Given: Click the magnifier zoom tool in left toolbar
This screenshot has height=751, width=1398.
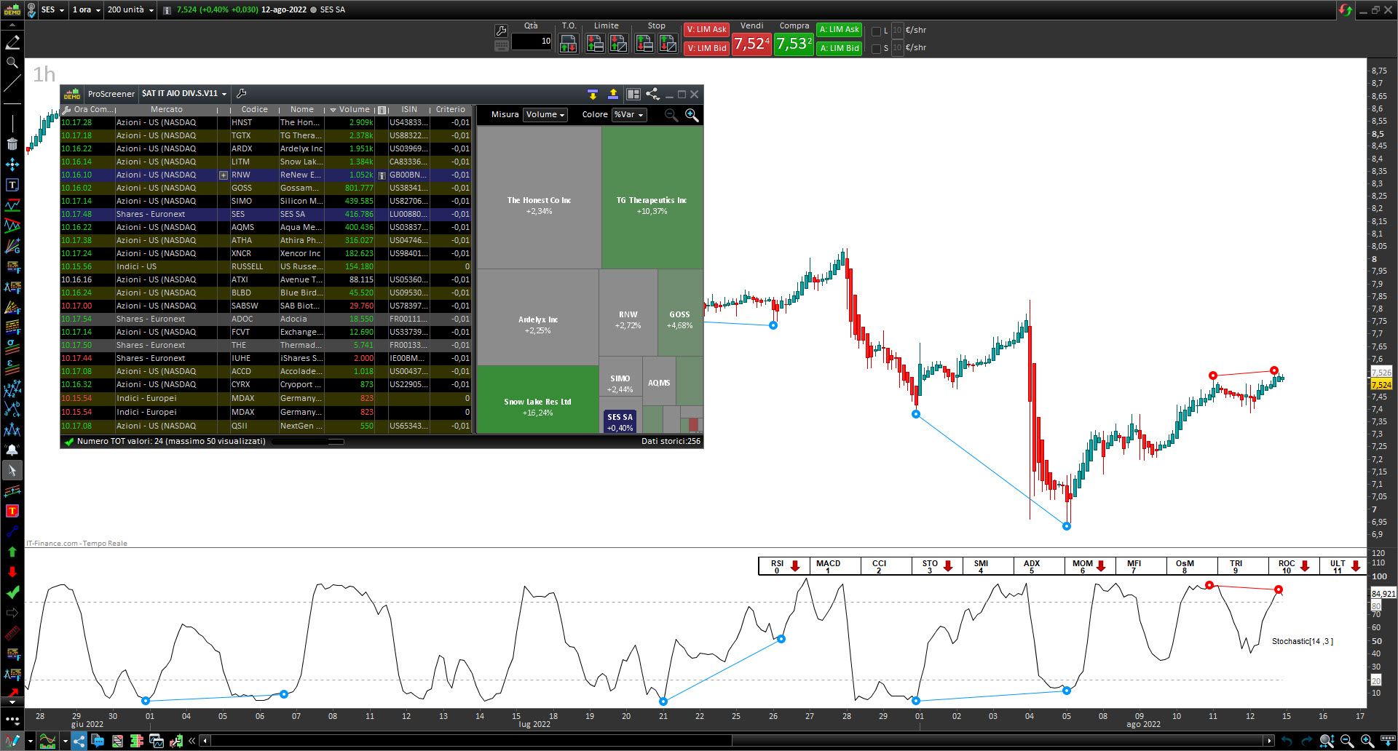Looking at the screenshot, I should (12, 63).
